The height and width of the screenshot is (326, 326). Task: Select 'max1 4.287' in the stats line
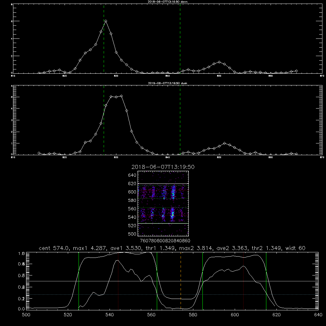(x=90, y=248)
